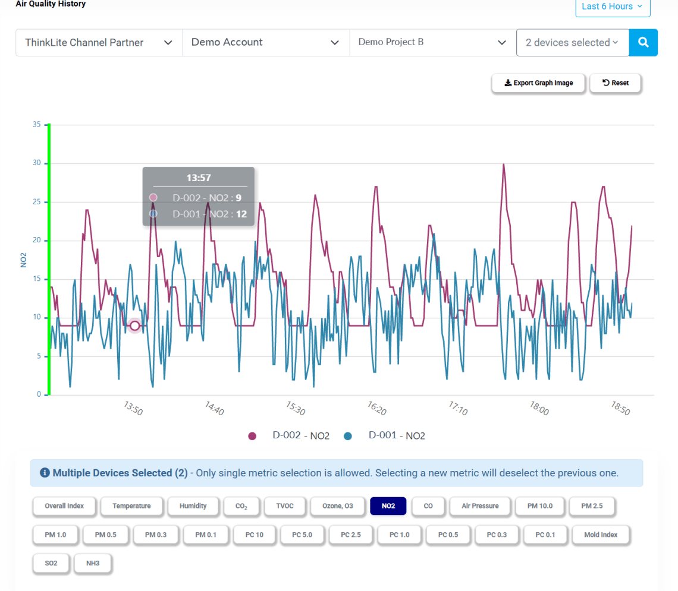Click the 14:40 x-axis time label
This screenshot has width=678, height=591.
tap(215, 409)
